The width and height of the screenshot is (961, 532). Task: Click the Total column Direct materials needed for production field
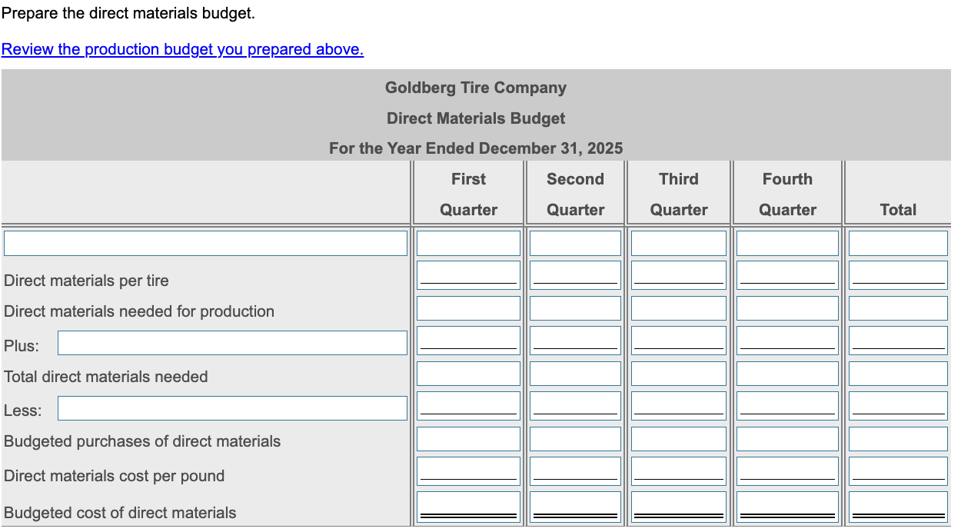(898, 307)
